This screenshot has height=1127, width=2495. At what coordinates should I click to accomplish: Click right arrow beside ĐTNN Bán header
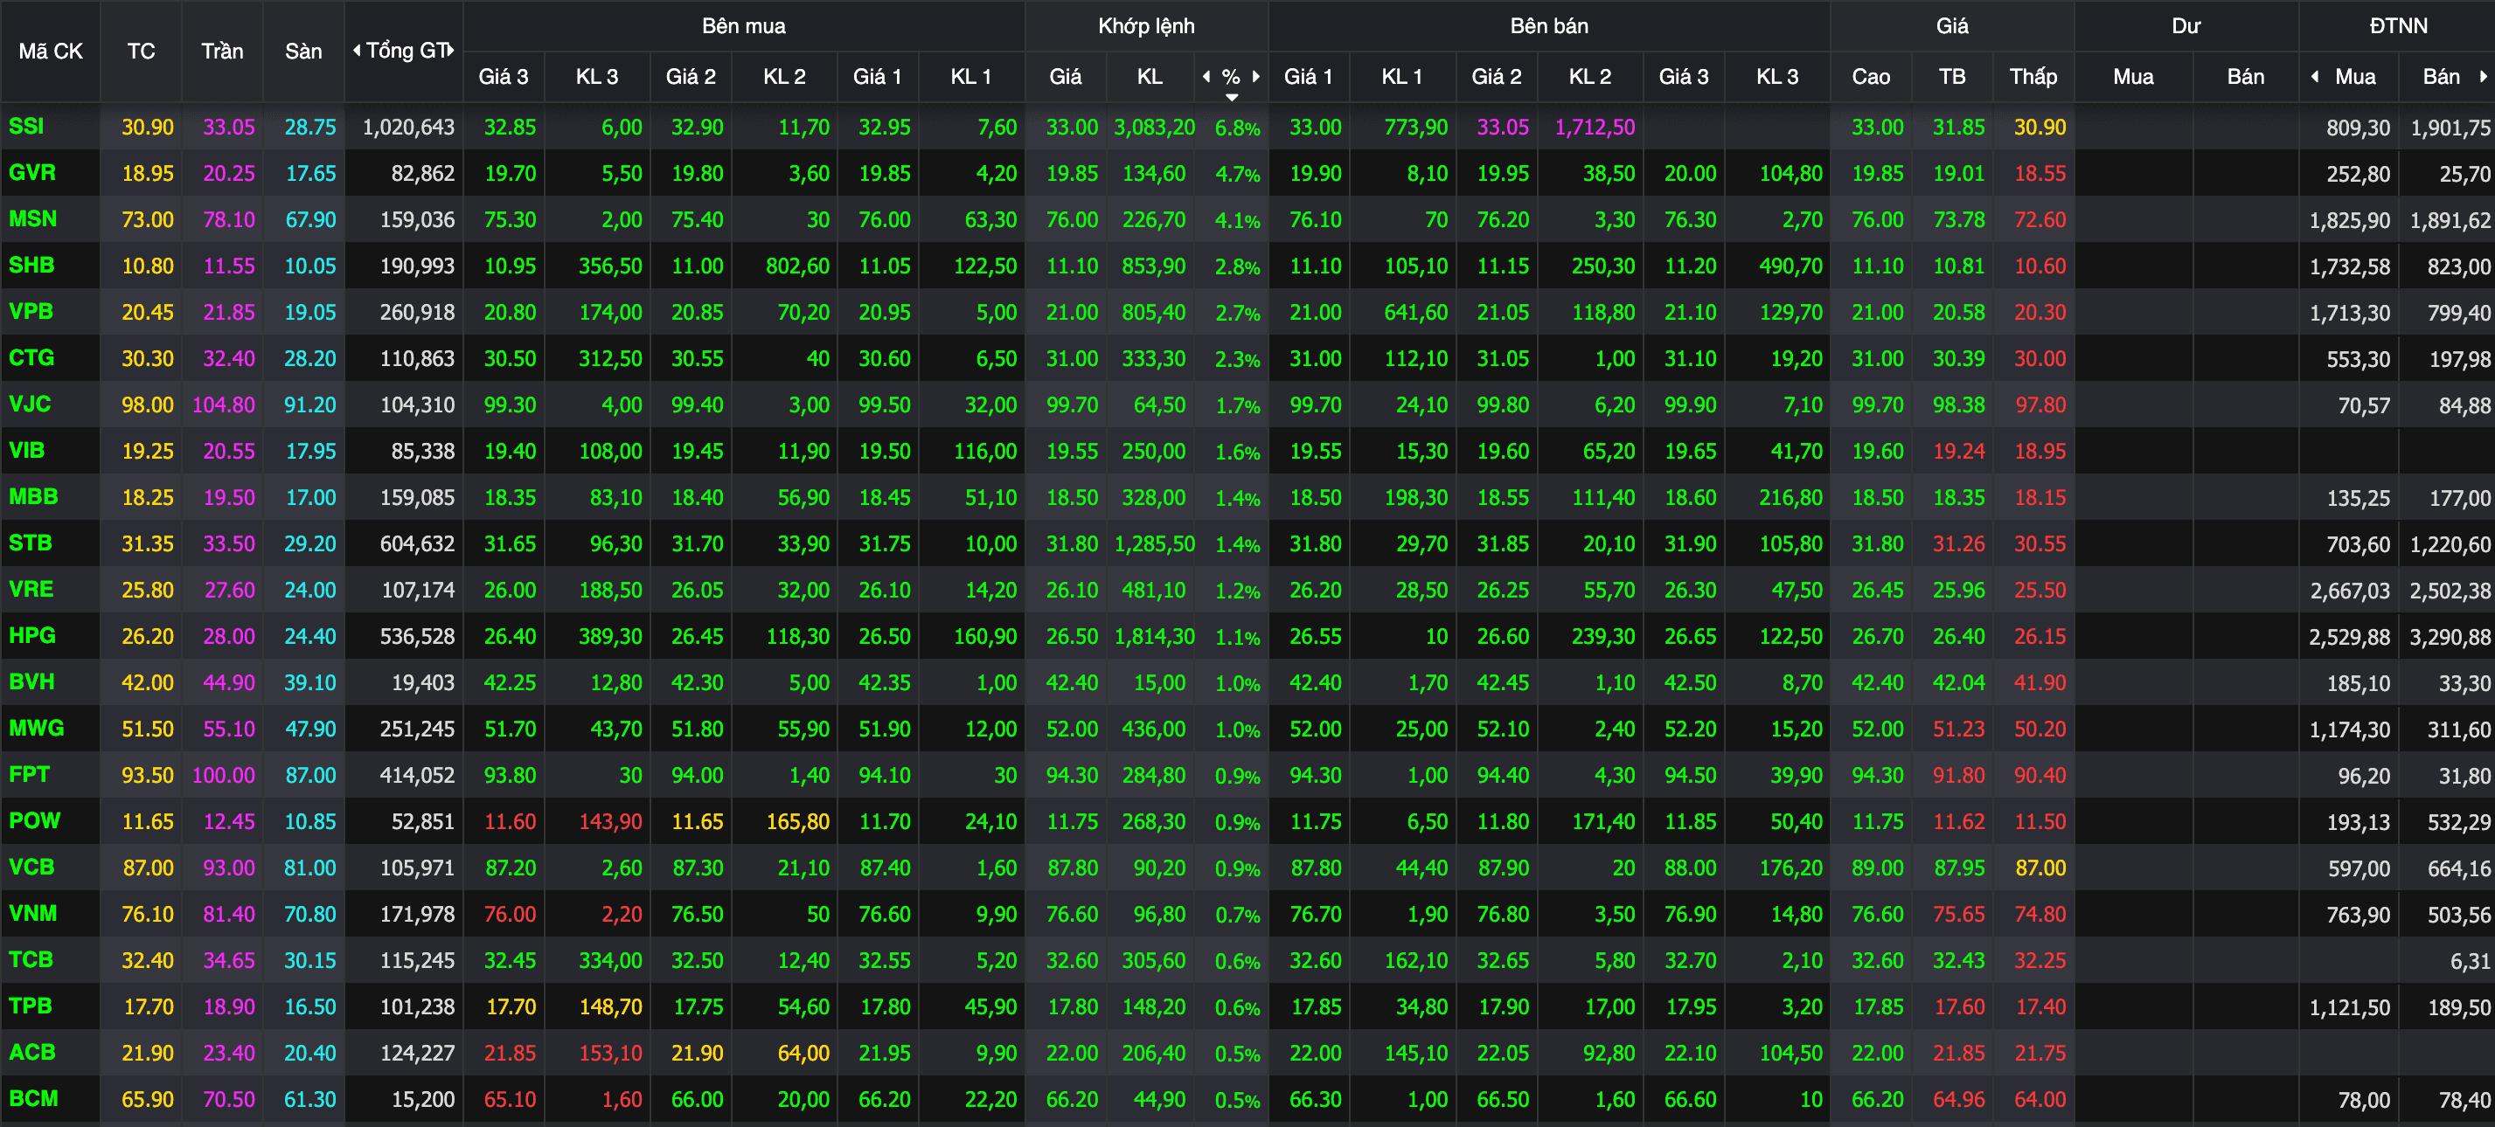tap(2483, 77)
